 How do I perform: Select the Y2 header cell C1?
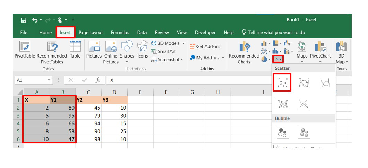pyautogui.click(x=88, y=100)
